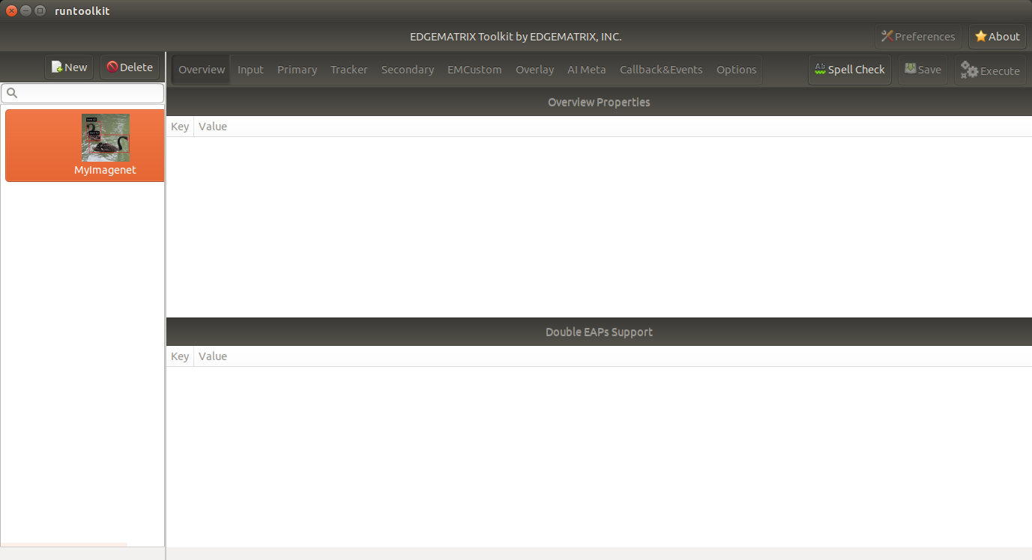Switch to the Overview tab
The width and height of the screenshot is (1032, 560).
[202, 70]
